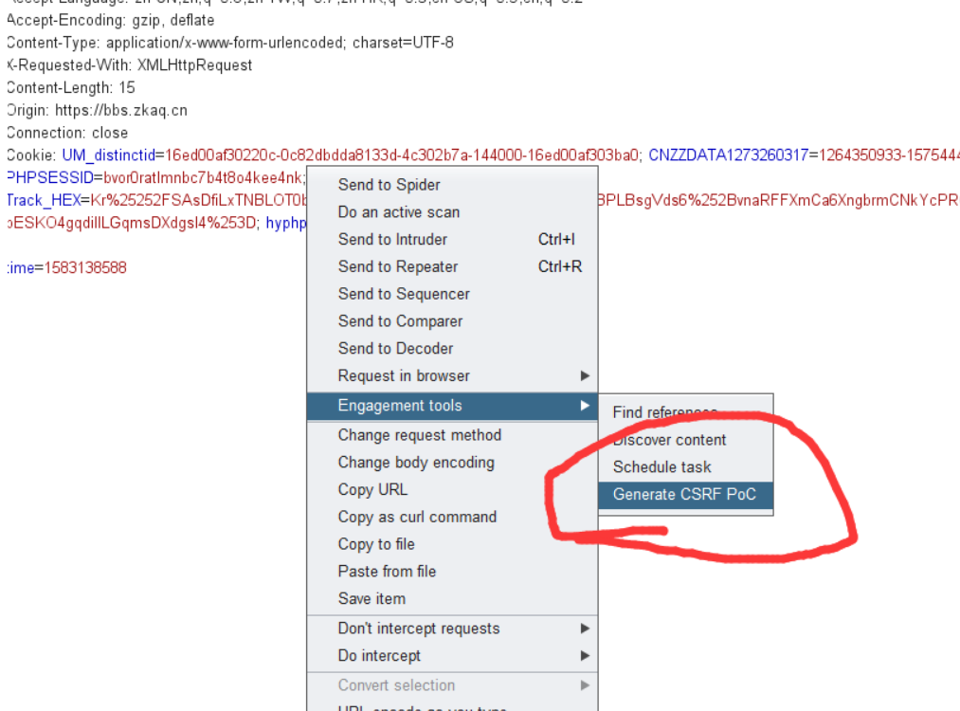
Task: Choose Save item
Action: [452, 598]
